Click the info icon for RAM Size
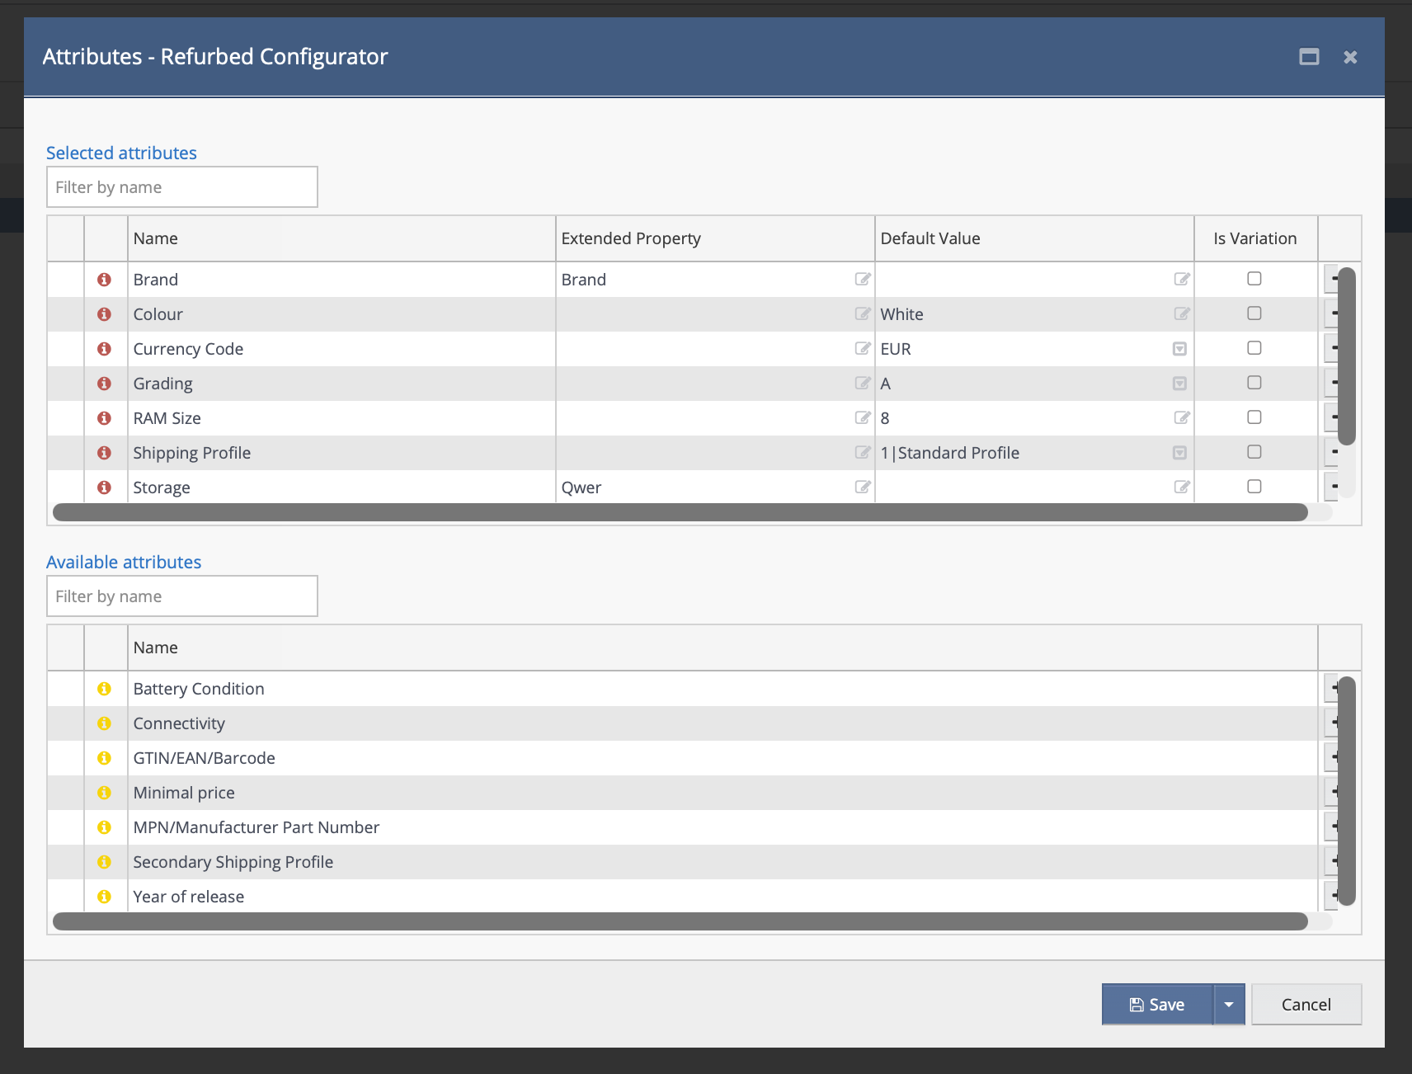Image resolution: width=1412 pixels, height=1074 pixels. [x=104, y=418]
